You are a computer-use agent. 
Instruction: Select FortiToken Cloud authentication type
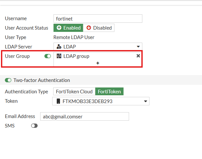74,92
